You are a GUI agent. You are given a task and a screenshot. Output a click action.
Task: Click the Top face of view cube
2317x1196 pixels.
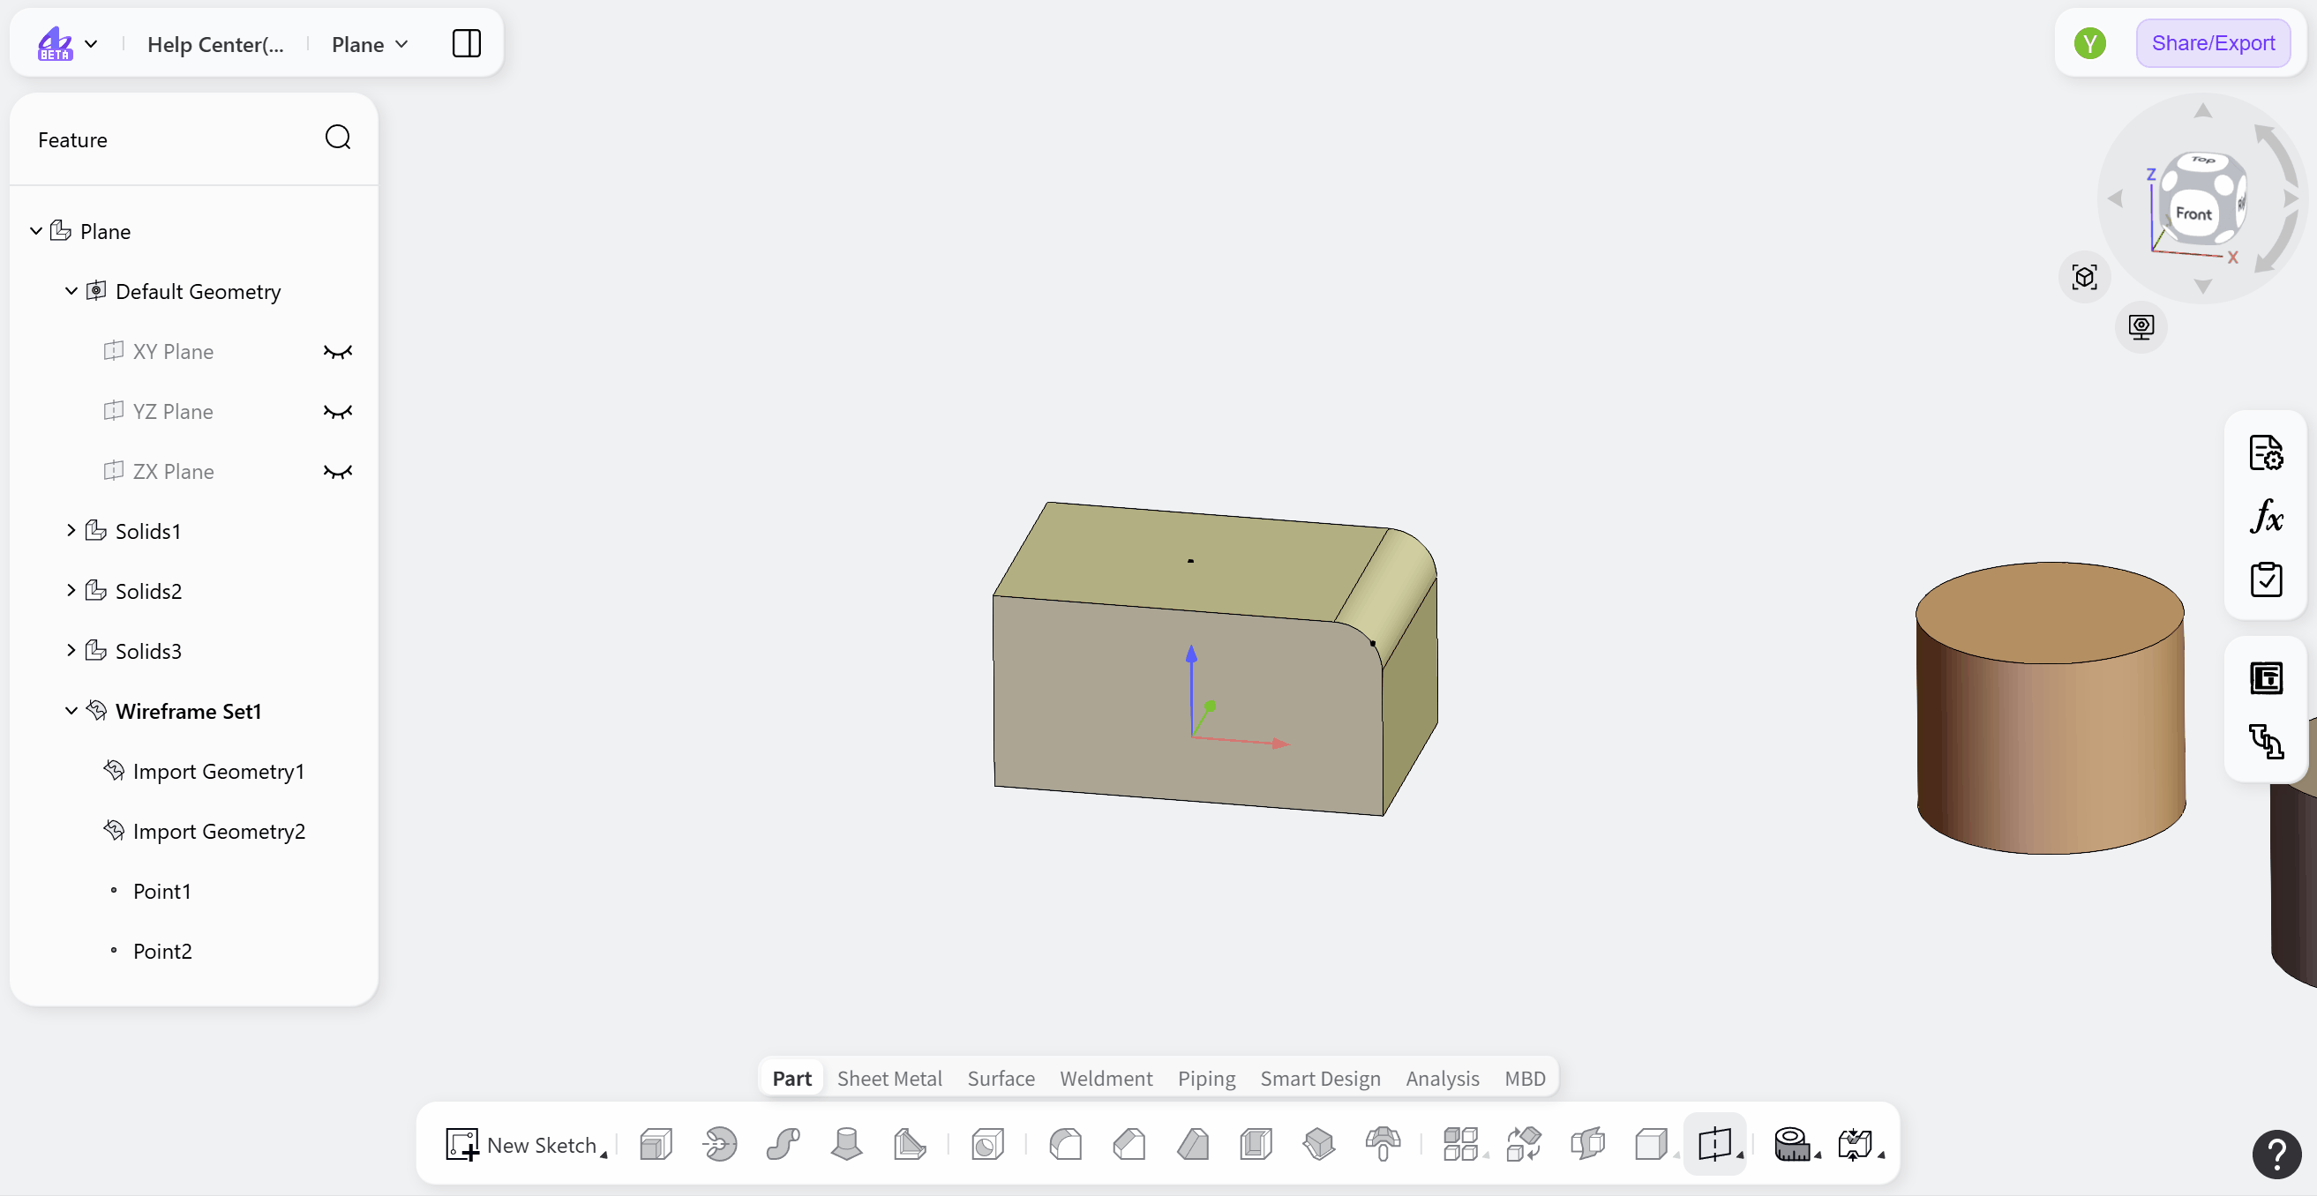click(2202, 161)
